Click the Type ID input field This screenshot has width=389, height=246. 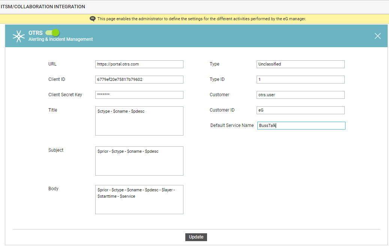[x=300, y=79]
